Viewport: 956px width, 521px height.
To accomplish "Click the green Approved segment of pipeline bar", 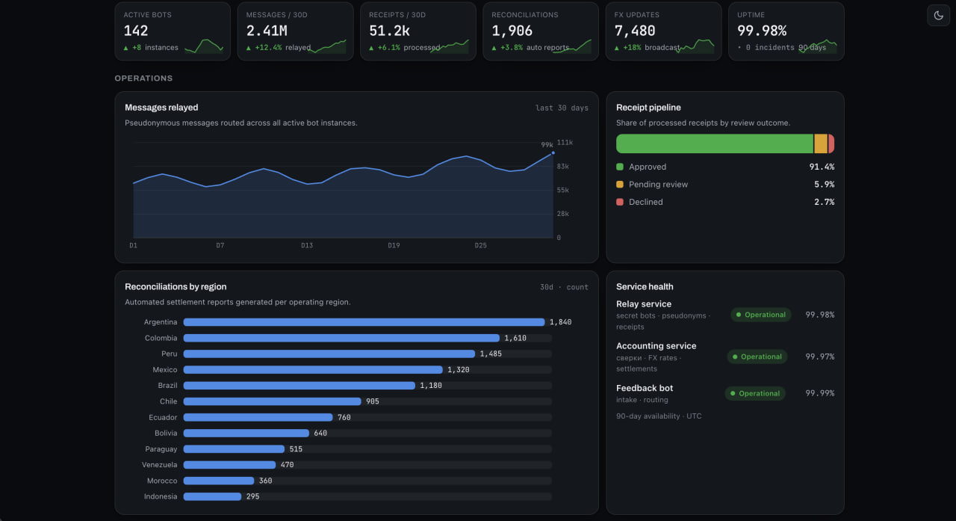I will click(715, 144).
